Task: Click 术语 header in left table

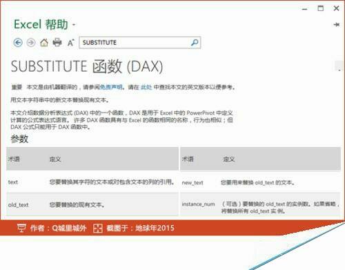Action: click(14, 159)
